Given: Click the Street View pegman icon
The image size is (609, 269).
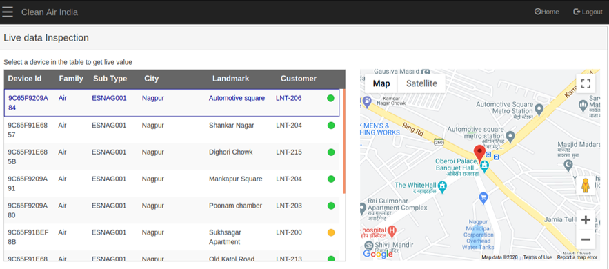Looking at the screenshot, I should 586,186.
